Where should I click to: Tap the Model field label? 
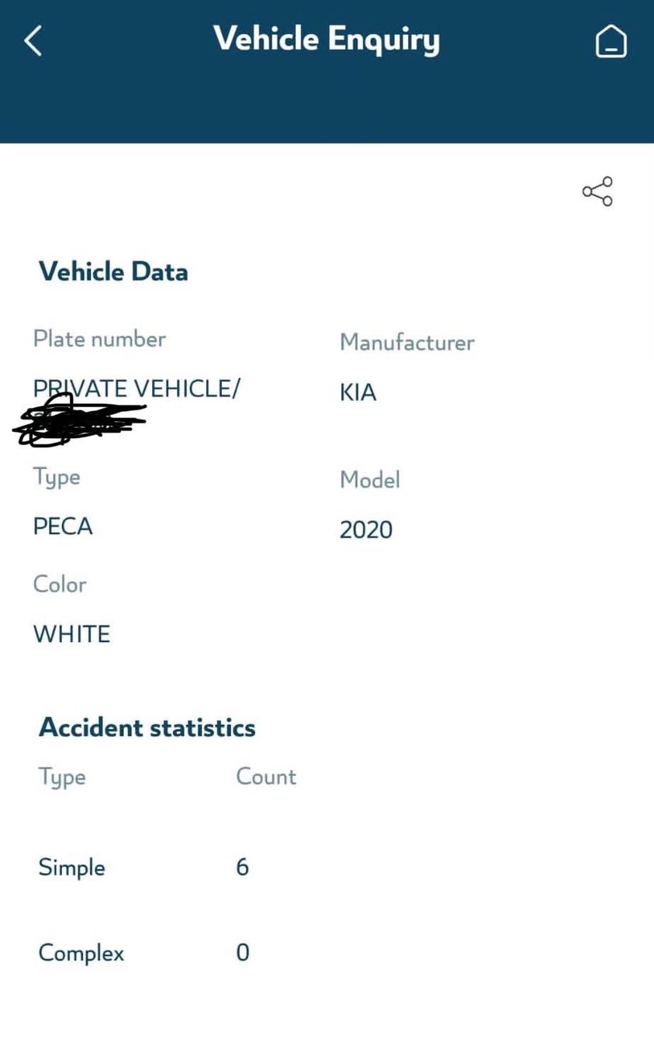[x=369, y=480]
